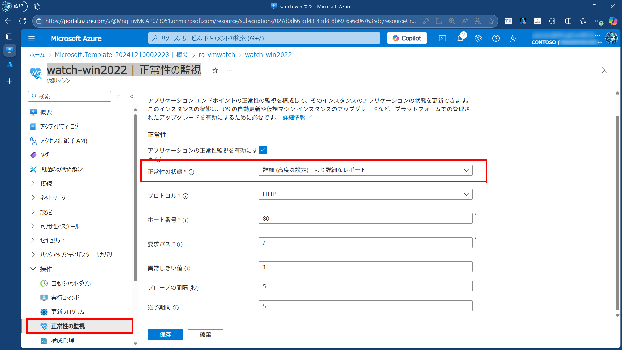The height and width of the screenshot is (350, 622).
Task: Expand the ネットワーク sidebar section
Action: (33, 198)
